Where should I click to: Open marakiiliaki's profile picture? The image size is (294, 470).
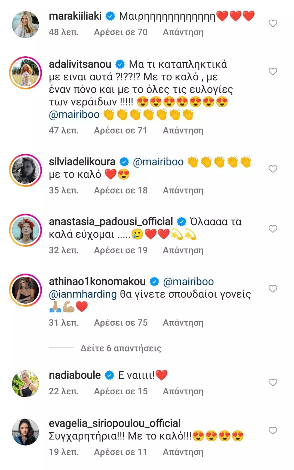tap(26, 25)
